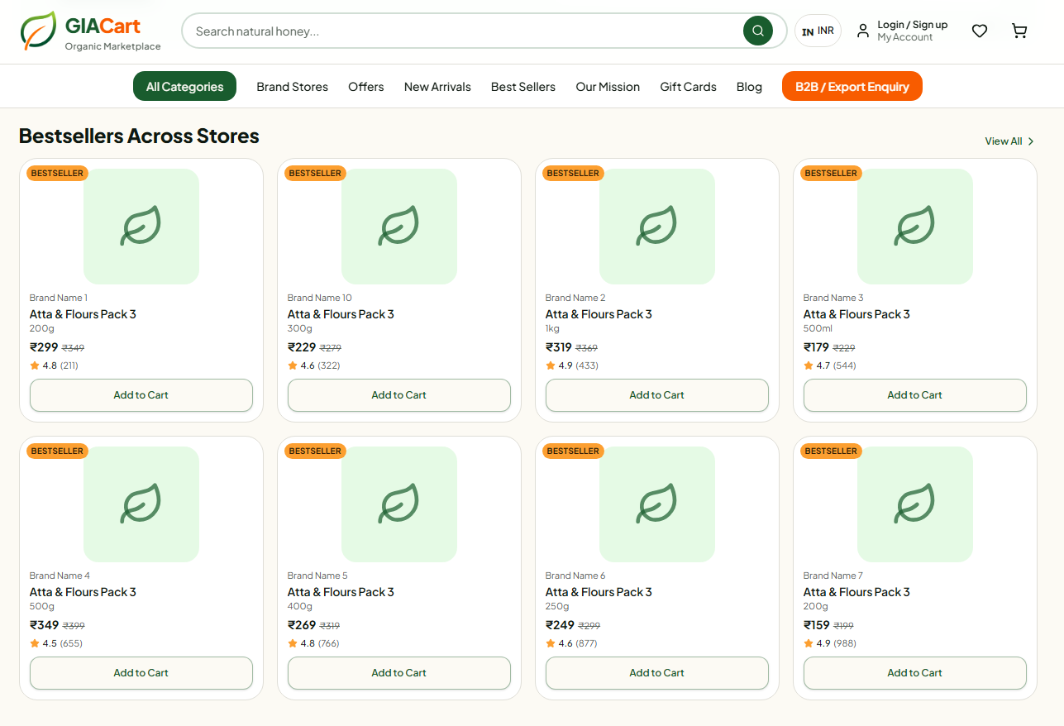Add Brand Name 1 product to cart
1064x726 pixels.
click(141, 395)
